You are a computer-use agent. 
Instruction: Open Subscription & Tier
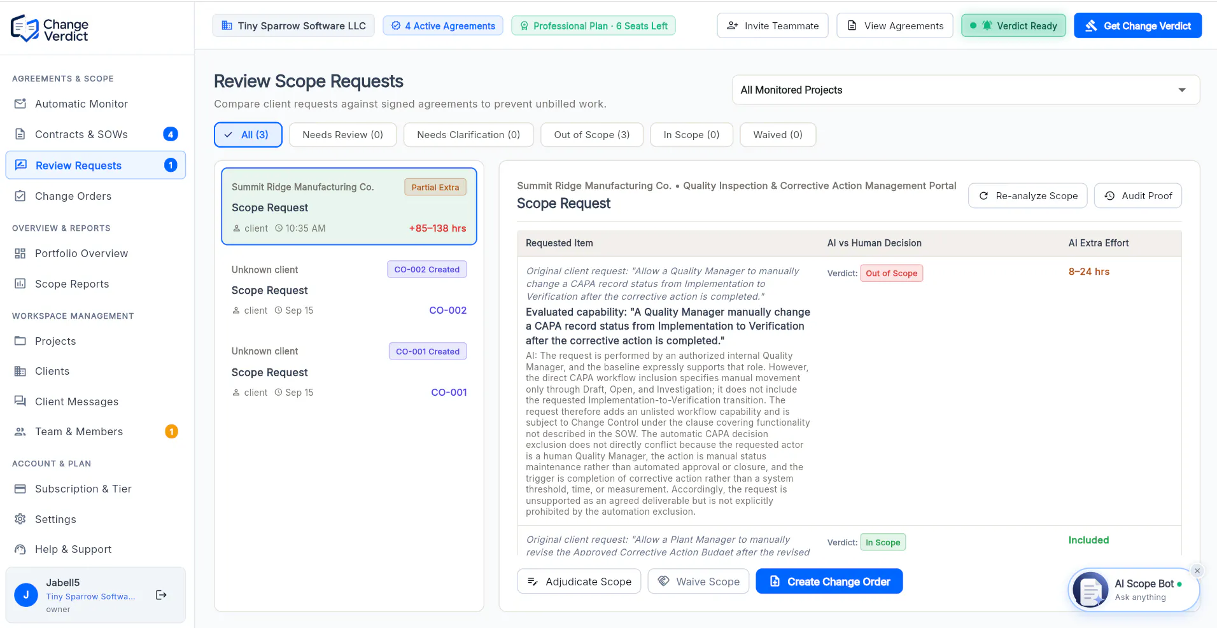95,489
